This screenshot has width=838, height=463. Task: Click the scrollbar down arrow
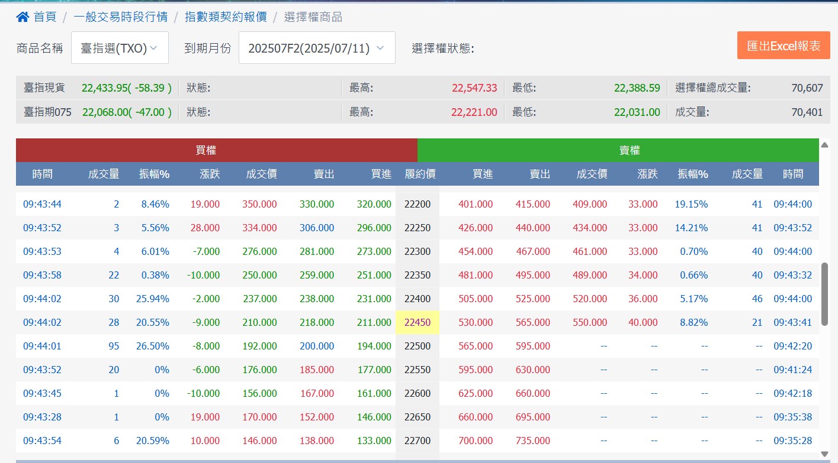coord(824,454)
